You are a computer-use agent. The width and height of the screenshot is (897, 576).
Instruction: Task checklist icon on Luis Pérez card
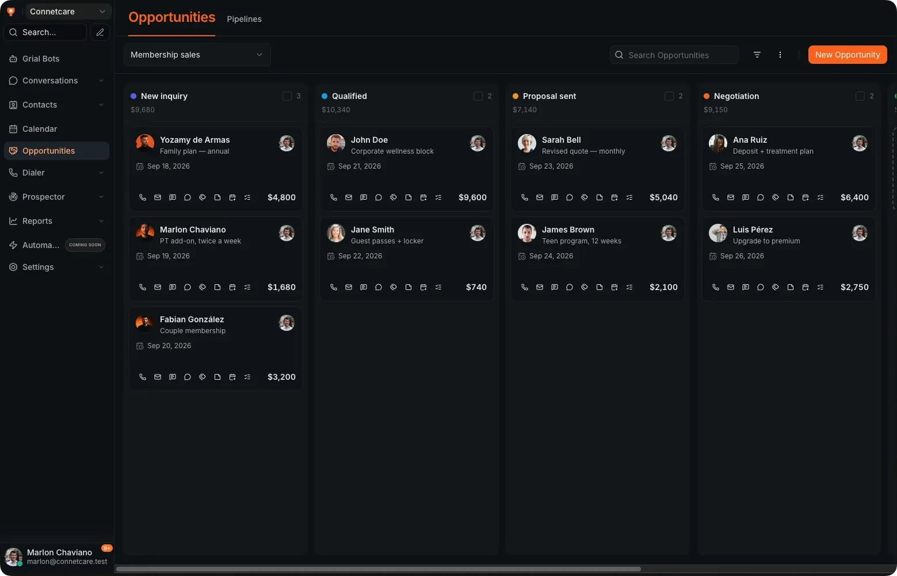click(820, 287)
